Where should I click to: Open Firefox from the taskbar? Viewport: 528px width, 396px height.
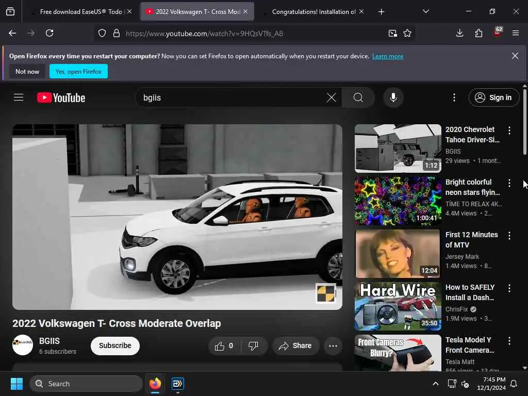point(155,384)
